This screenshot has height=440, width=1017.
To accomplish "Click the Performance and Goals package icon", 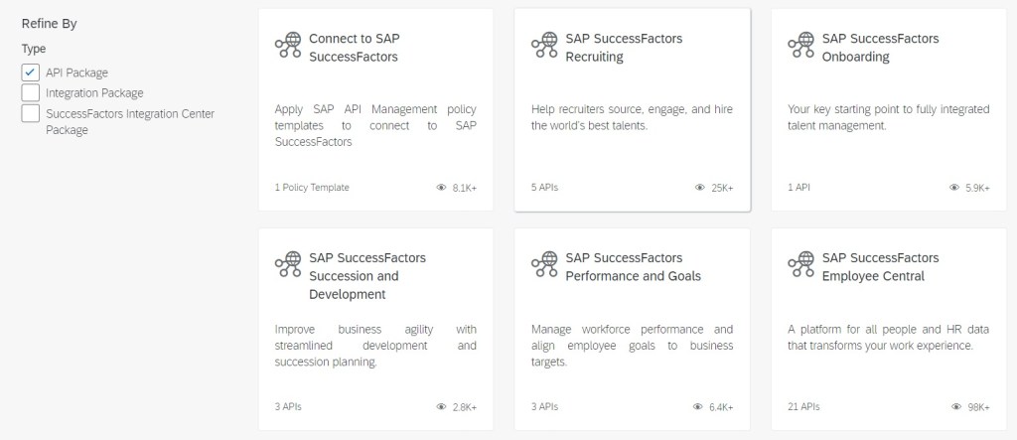I will [x=544, y=265].
